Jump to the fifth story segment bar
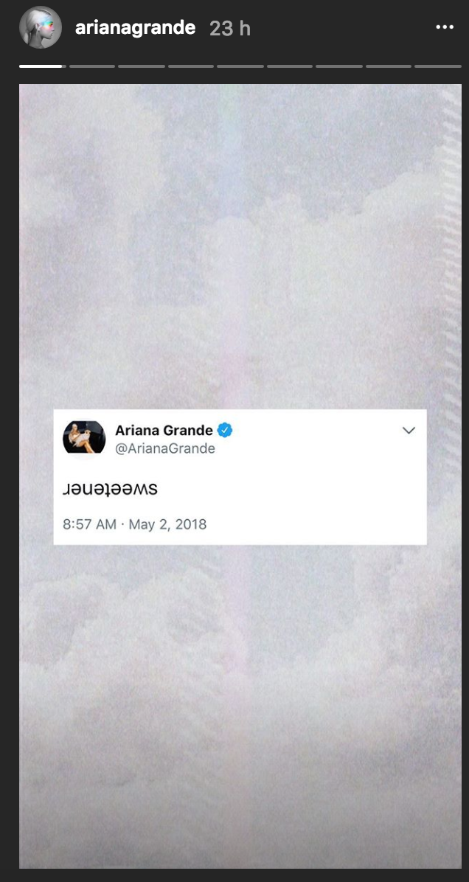 coord(240,66)
